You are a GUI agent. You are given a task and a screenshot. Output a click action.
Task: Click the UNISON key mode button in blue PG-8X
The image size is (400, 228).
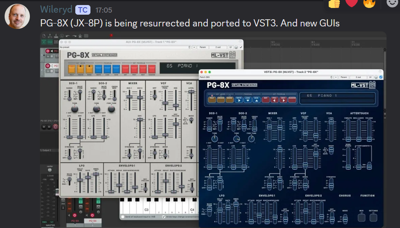click(221, 100)
